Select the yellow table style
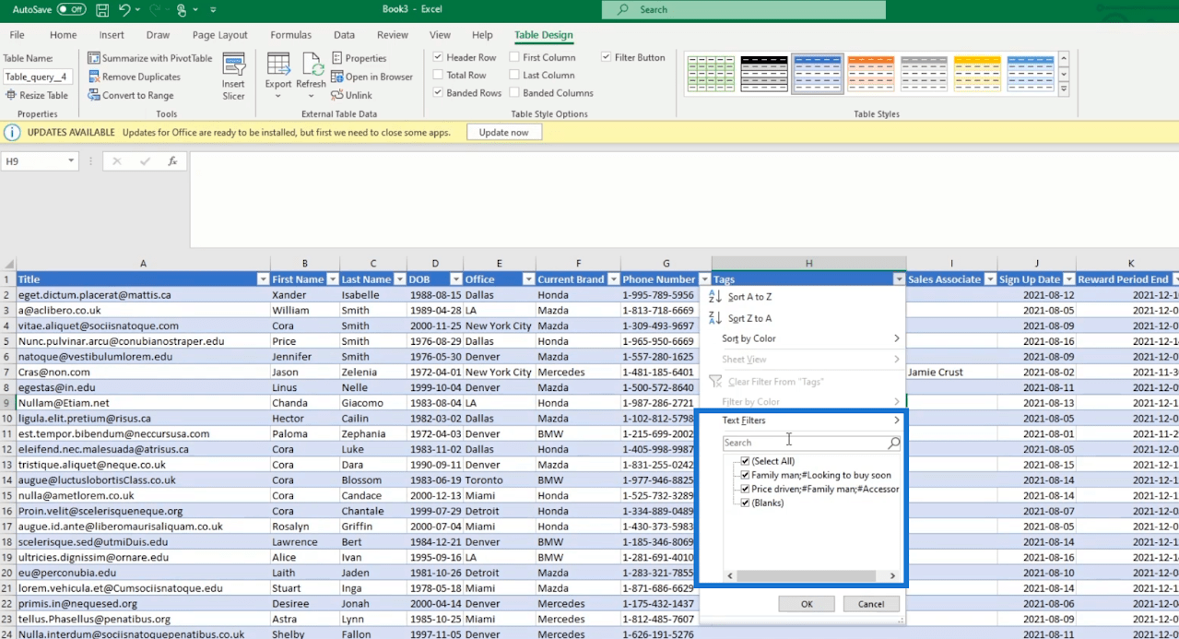 tap(978, 74)
